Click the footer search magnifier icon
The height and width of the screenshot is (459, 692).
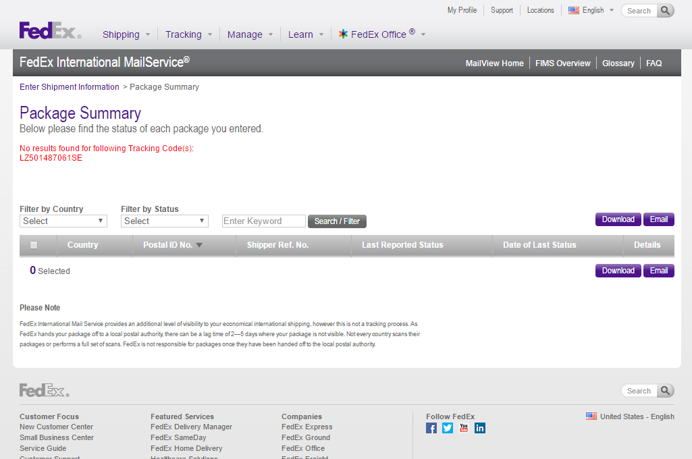(666, 391)
